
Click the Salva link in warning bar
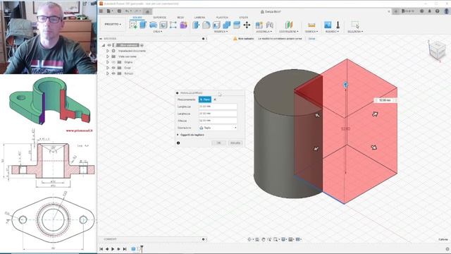pos(311,39)
